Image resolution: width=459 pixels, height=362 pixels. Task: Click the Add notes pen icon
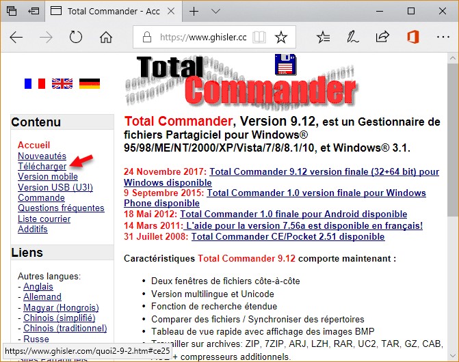[353, 37]
